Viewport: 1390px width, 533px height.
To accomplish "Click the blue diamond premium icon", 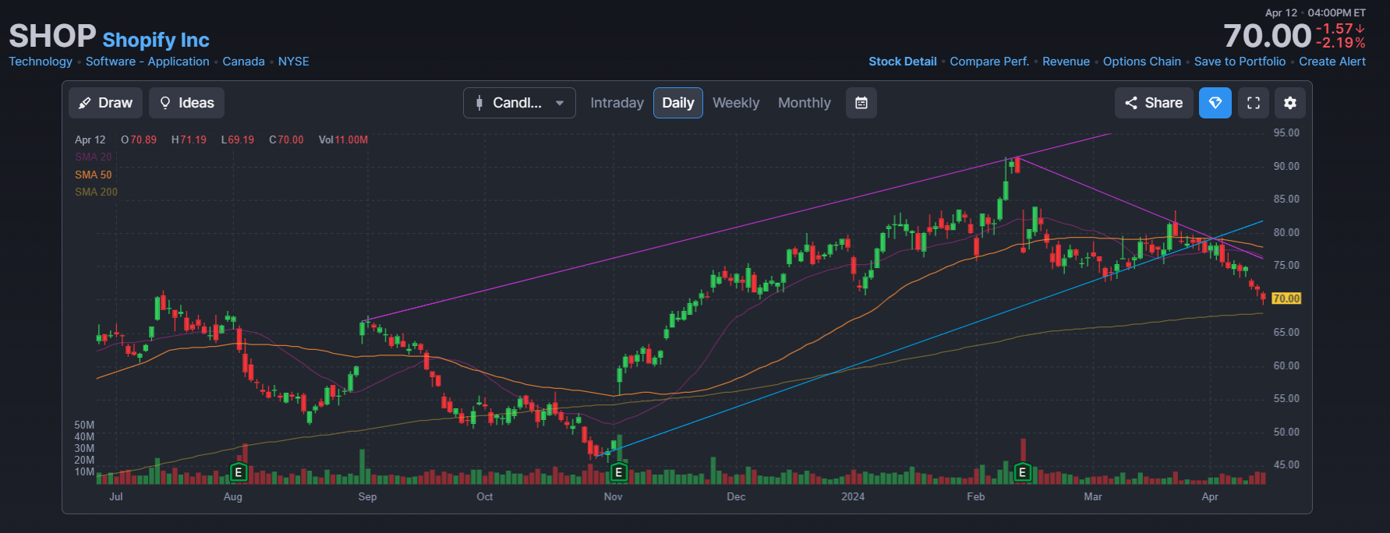I will point(1215,103).
